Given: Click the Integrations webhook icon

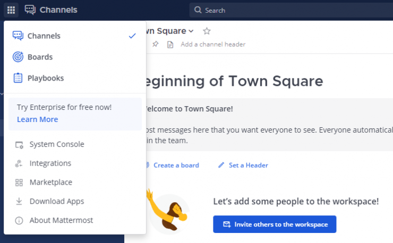Looking at the screenshot, I should [x=19, y=163].
